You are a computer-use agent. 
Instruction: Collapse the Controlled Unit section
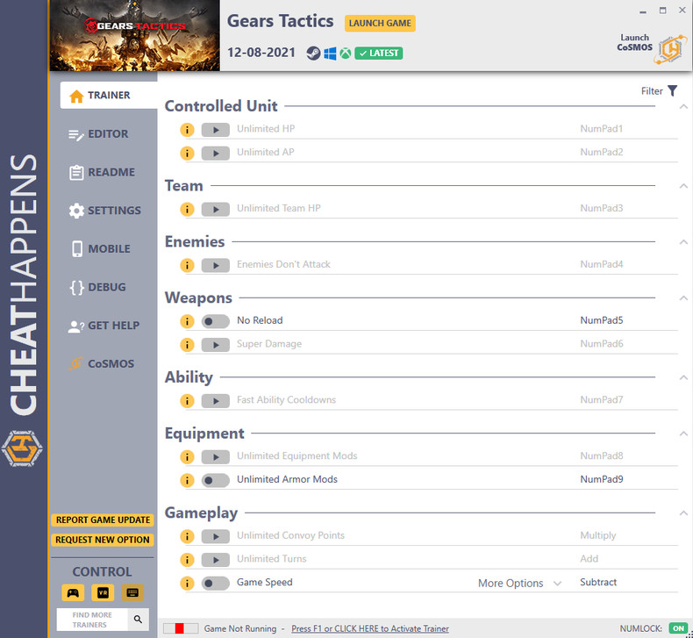[x=683, y=106]
